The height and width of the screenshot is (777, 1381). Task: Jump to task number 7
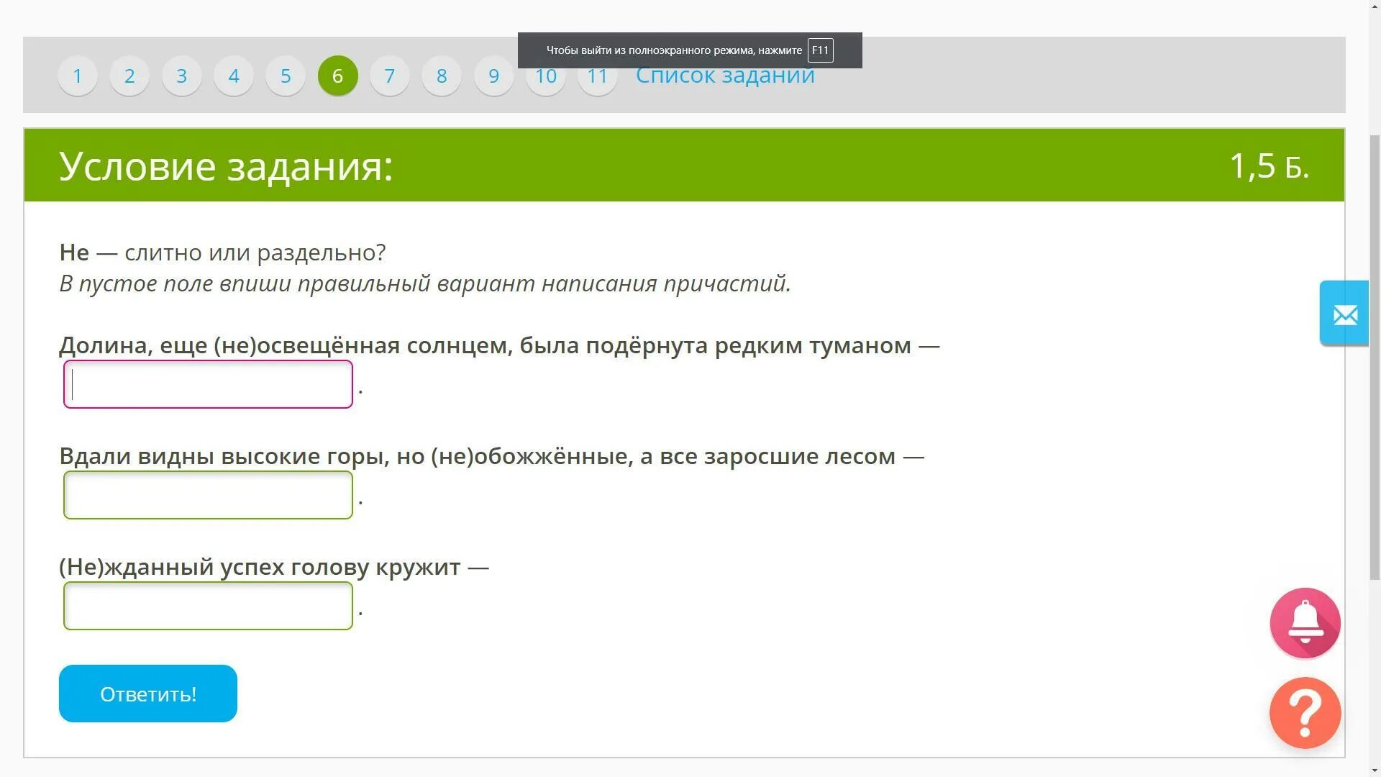[389, 76]
